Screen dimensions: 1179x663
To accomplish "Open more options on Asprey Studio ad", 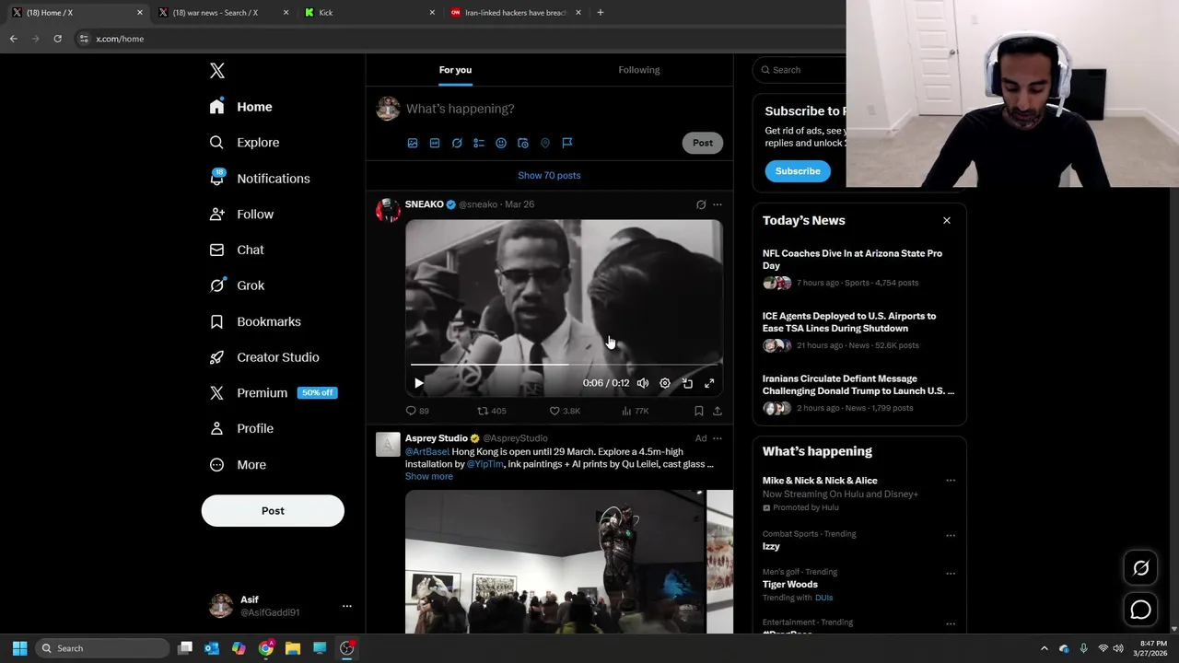I will [718, 438].
